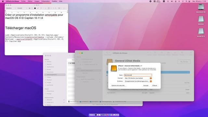This screenshot has height=117, width=208.
Task: Select Documents in Finder sidebar
Action: 55,72
